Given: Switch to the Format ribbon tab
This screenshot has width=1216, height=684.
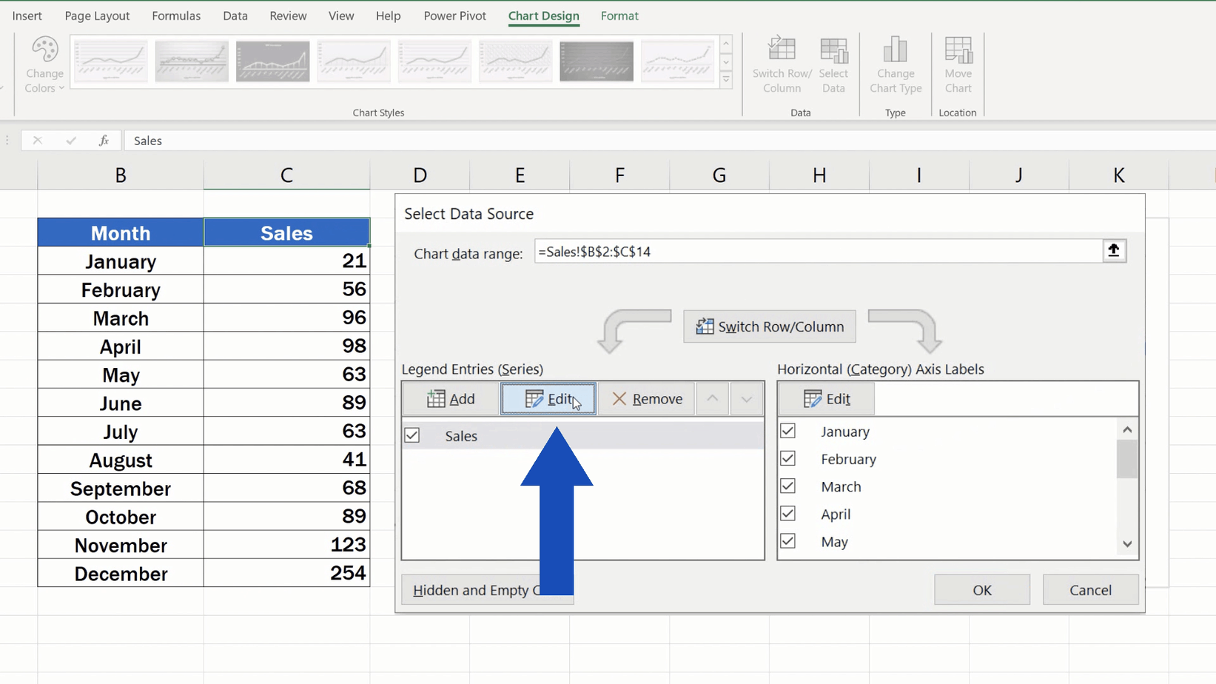Looking at the screenshot, I should tap(619, 16).
